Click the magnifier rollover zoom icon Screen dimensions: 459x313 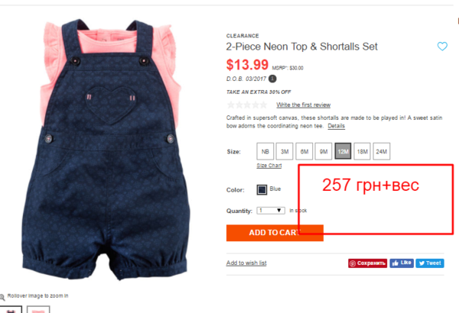click(2, 297)
